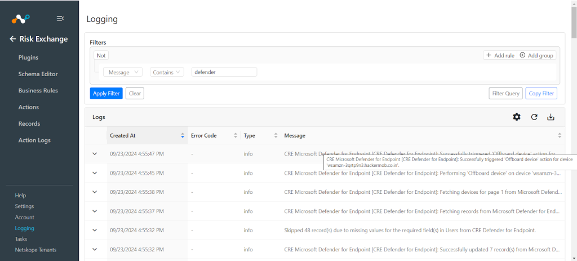This screenshot has height=261, width=577.
Task: Open Netskope Tenants in sidebar
Action: (35, 250)
